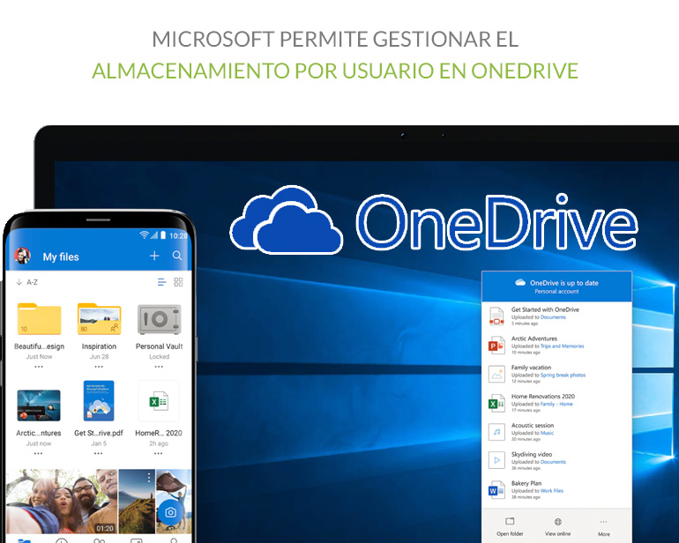Viewport: 679px width, 543px height.
Task: Open the A-Z sort option
Action: click(x=27, y=282)
